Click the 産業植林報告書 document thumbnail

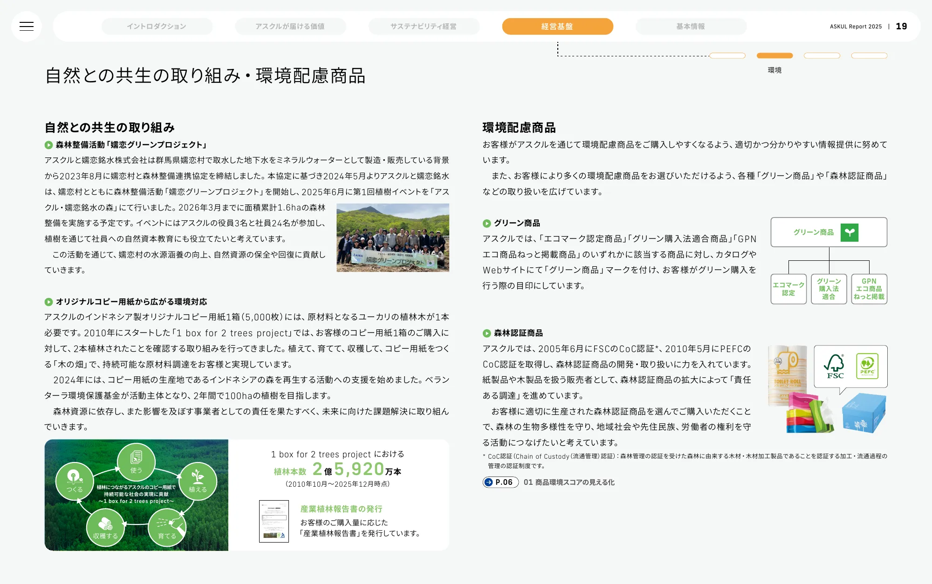[274, 521]
